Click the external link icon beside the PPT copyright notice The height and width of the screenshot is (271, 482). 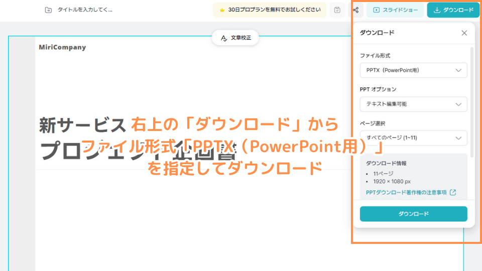coord(453,192)
